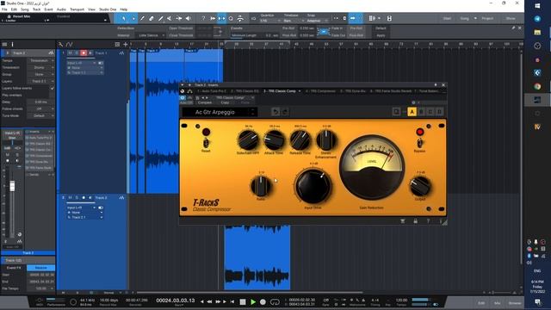Open the Transport menu
The height and width of the screenshot is (310, 551).
click(x=77, y=9)
